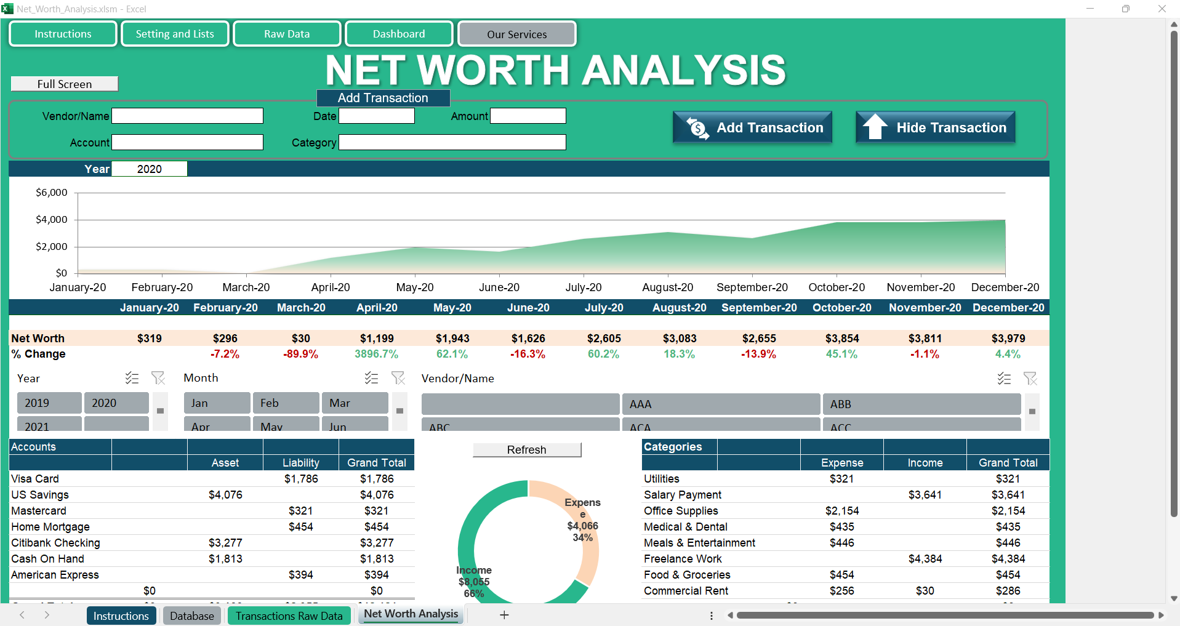Toggle multi-select on the Year slicer
The image size is (1180, 626).
point(132,378)
